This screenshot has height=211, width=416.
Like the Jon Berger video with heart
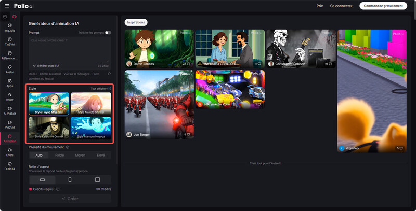click(x=188, y=135)
